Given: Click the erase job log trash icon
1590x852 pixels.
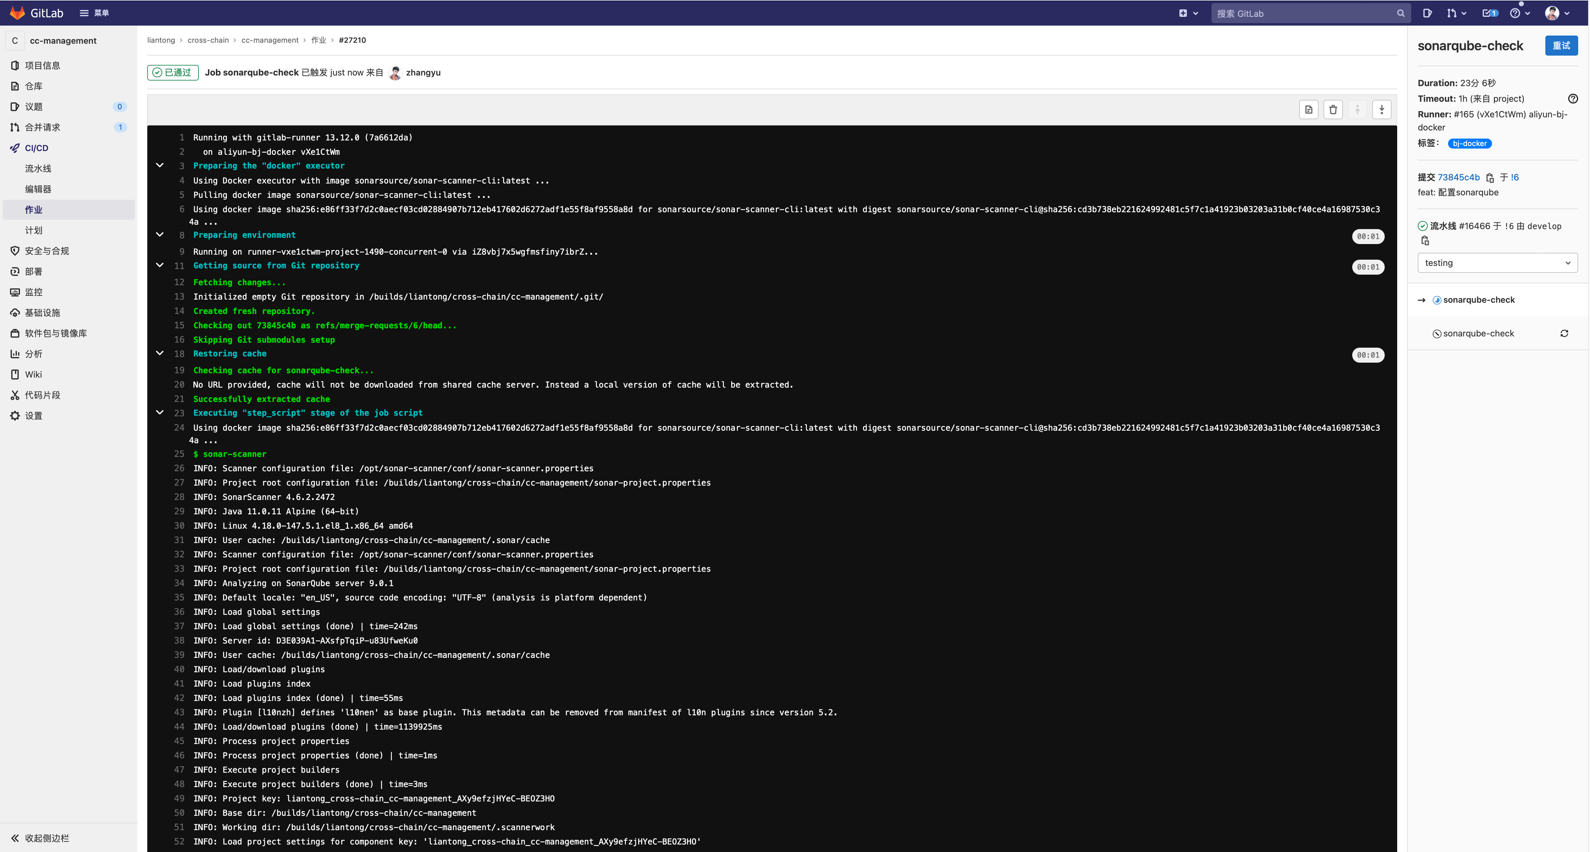Looking at the screenshot, I should click(x=1333, y=110).
